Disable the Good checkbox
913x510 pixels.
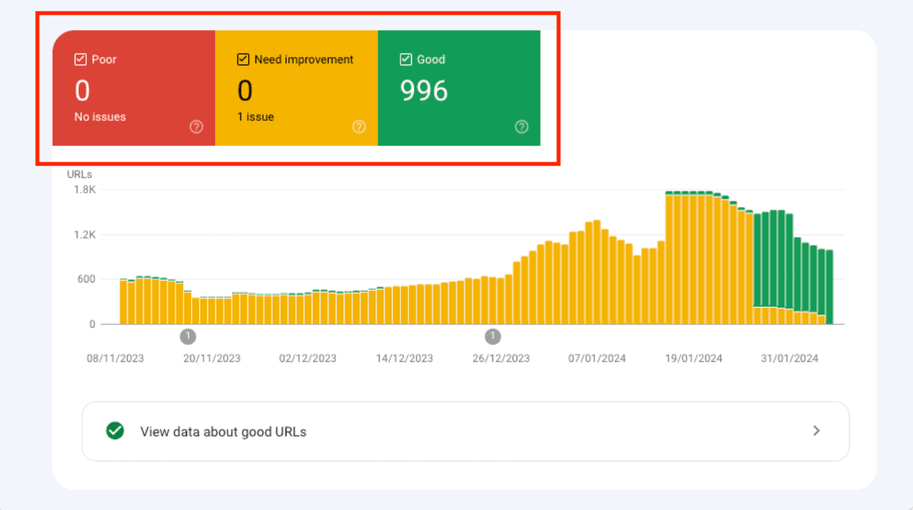click(x=406, y=59)
